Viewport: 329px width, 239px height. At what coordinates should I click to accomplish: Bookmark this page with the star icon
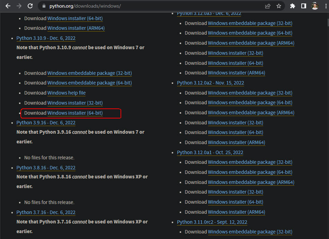tap(279, 6)
